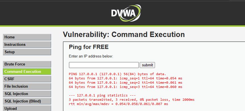The width and height of the screenshot is (245, 111).
Task: Click the submit button
Action: coord(147,65)
